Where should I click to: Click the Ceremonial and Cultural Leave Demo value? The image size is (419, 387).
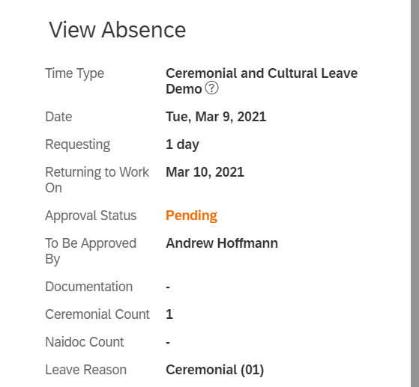point(262,81)
